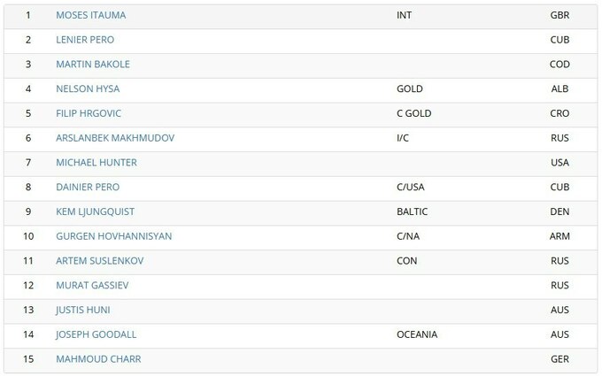The image size is (602, 376).
Task: Open Artem Suslenkov's page
Action: 99,261
